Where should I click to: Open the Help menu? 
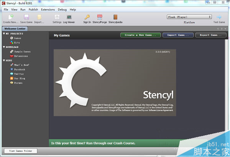pos(73,10)
